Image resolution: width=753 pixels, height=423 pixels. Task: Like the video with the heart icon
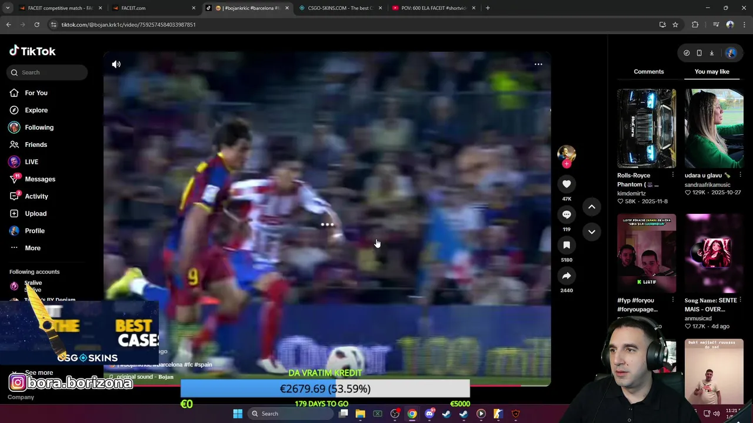567,184
